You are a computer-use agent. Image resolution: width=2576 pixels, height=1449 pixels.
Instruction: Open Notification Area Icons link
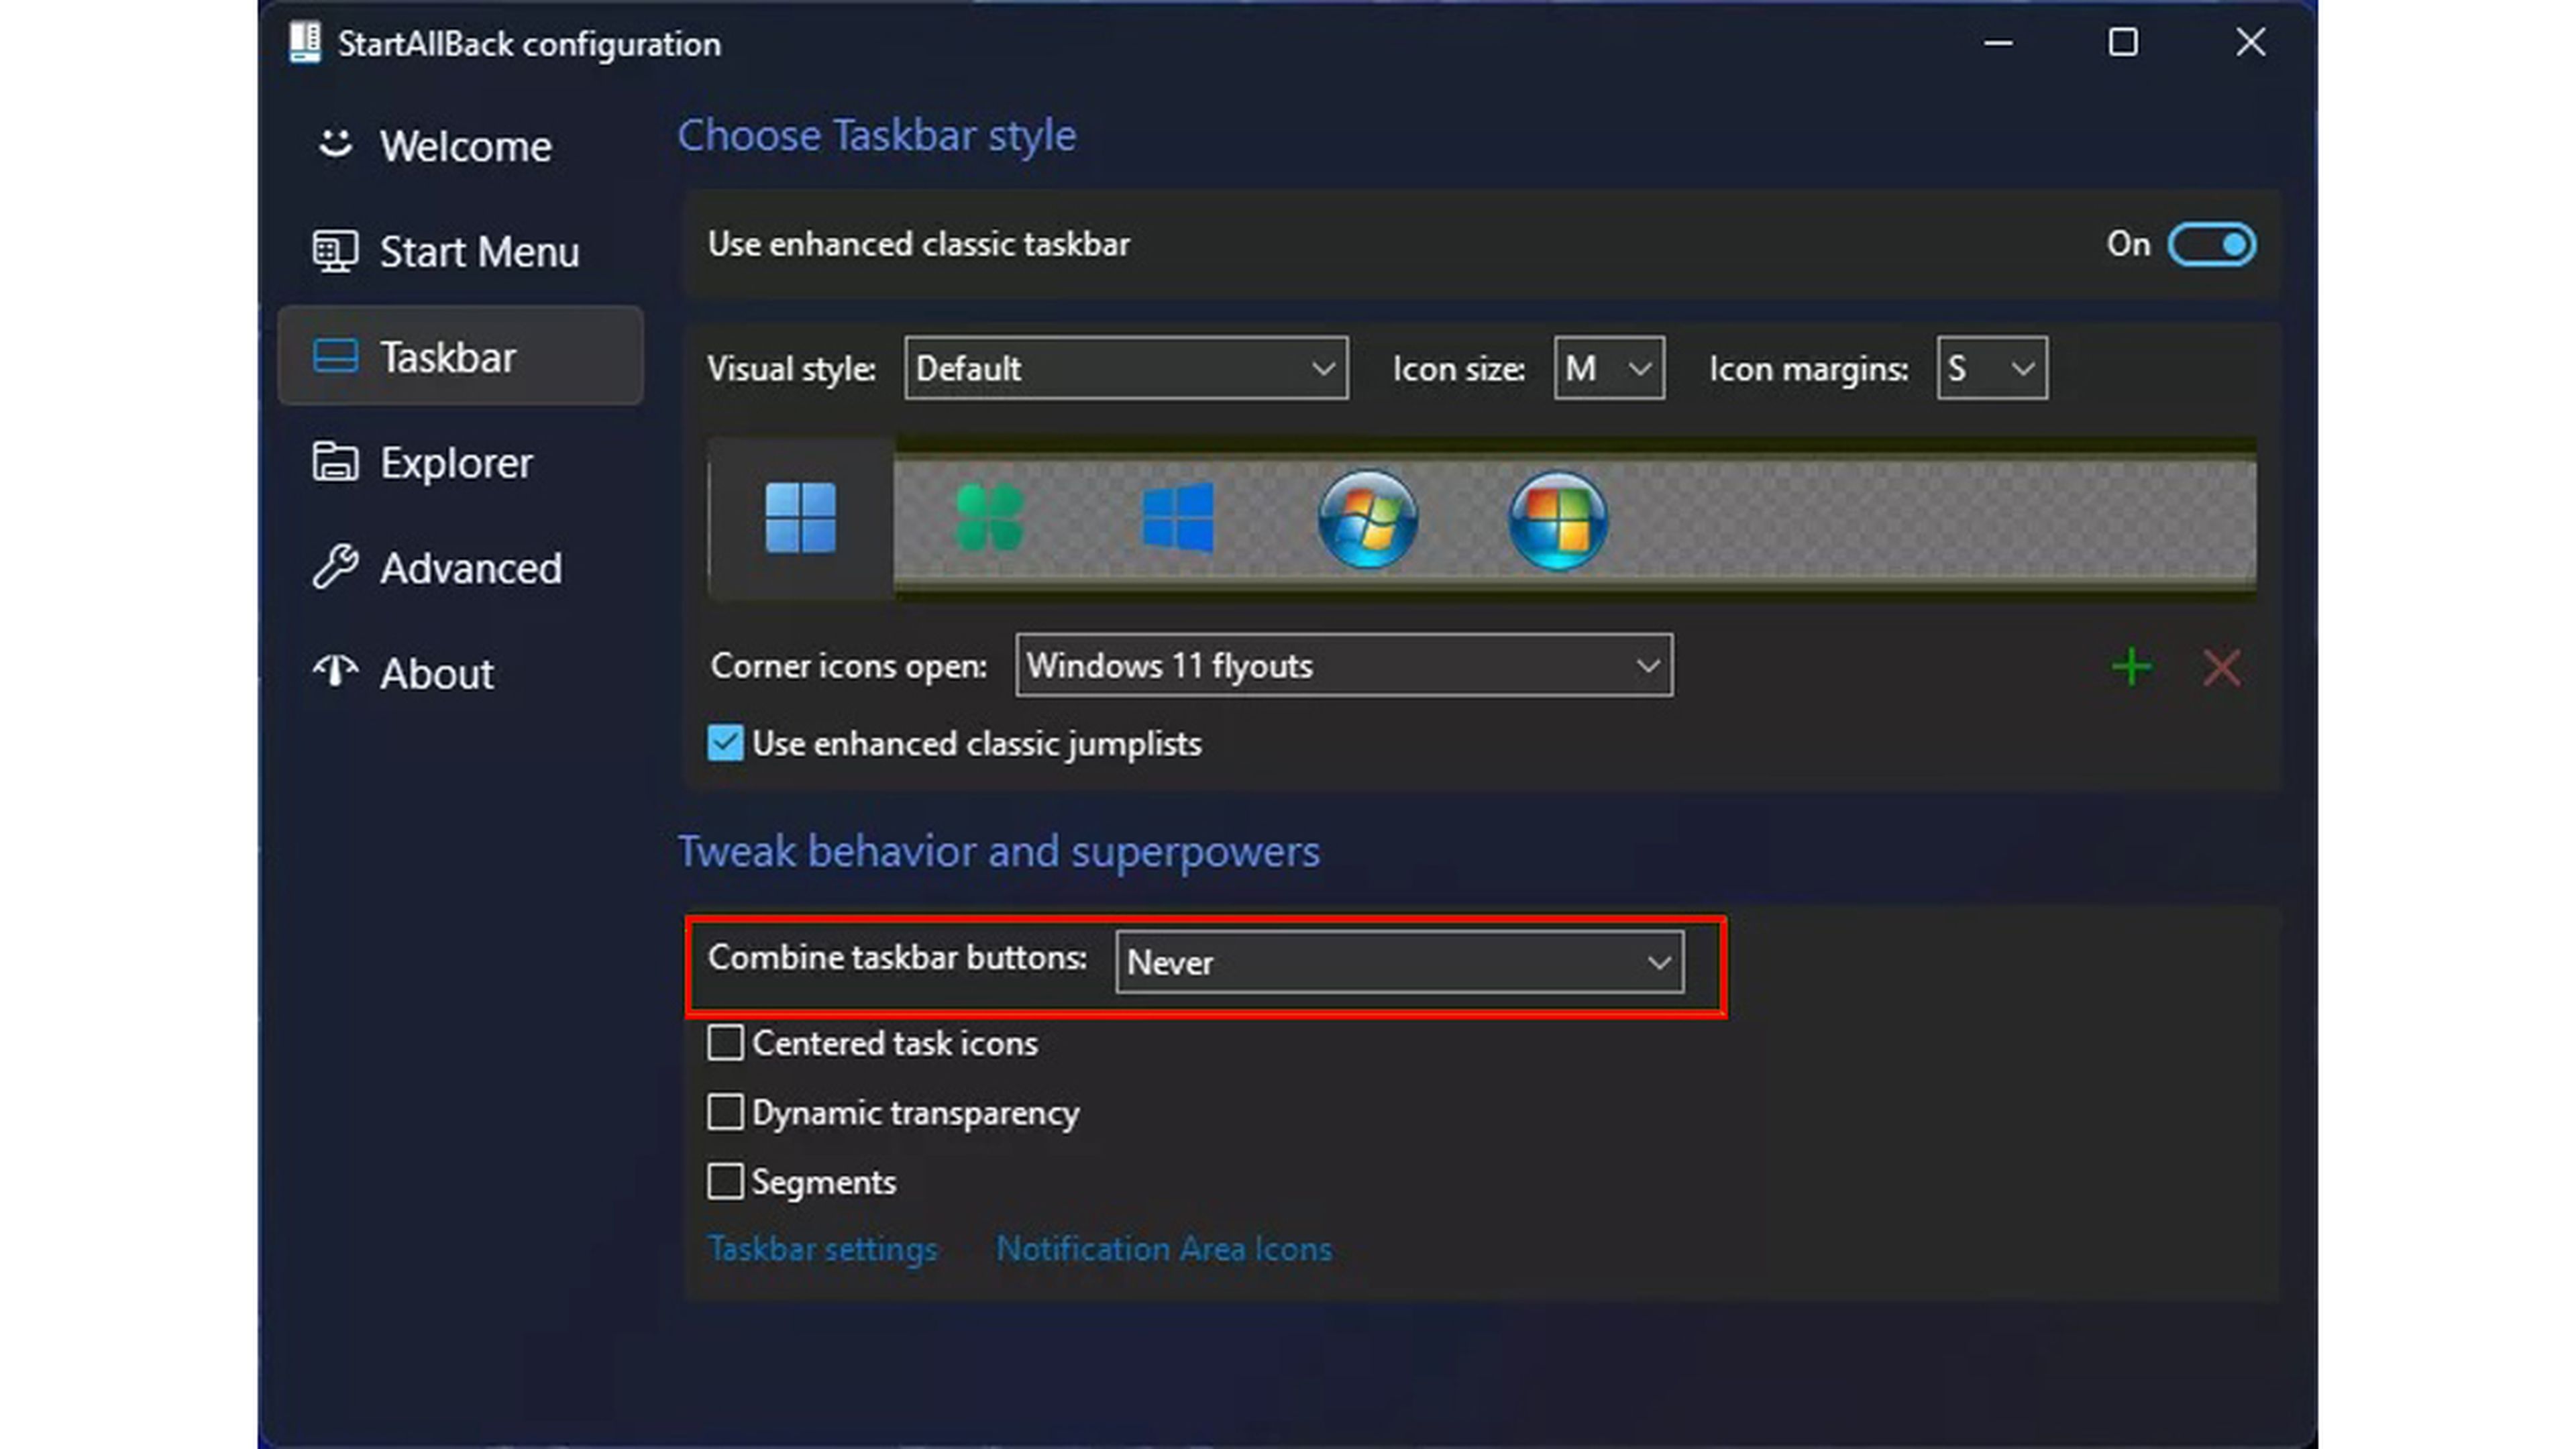[1164, 1249]
